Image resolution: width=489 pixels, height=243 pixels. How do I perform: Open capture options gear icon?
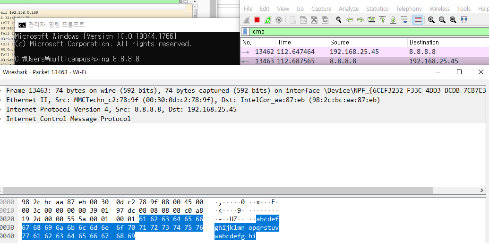pyautogui.click(x=278, y=20)
